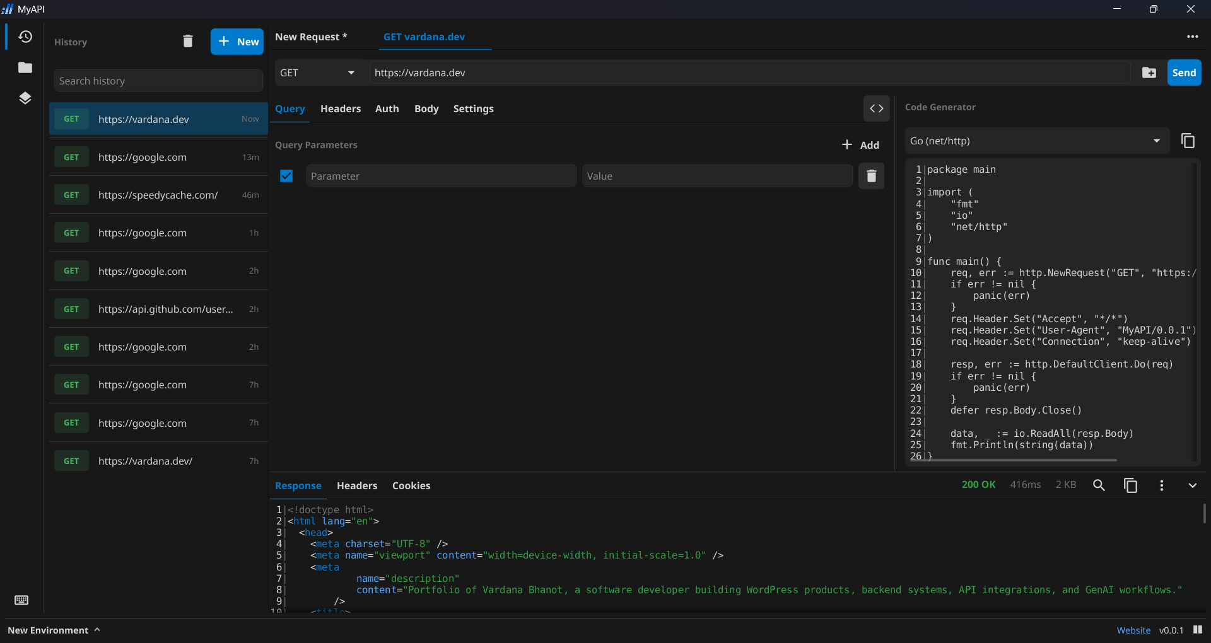Select the Response tab

(298, 485)
